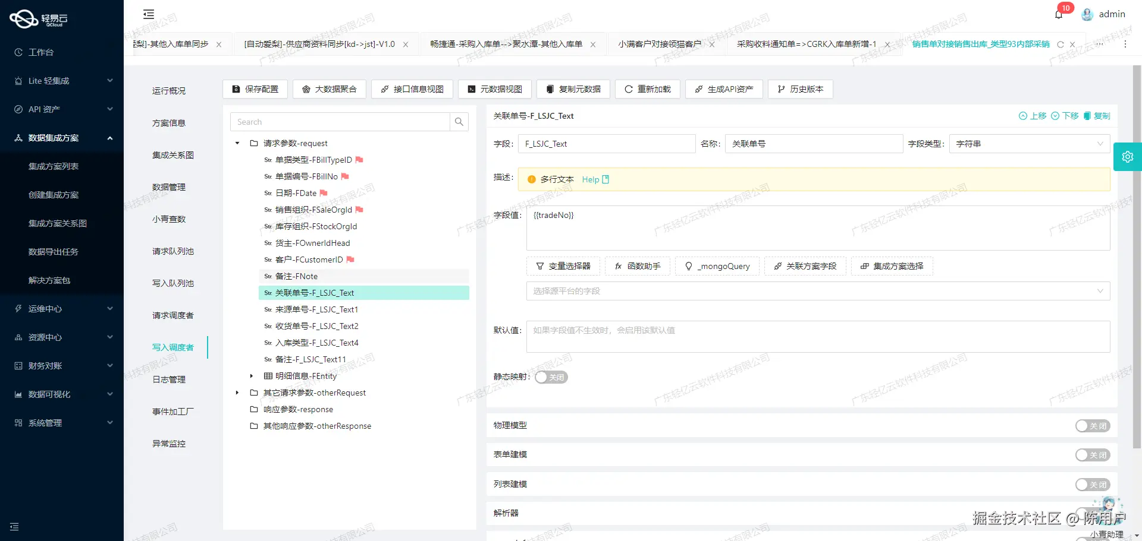Open the 元数据视图 panel
Screen dimensions: 1142x541
pos(494,89)
